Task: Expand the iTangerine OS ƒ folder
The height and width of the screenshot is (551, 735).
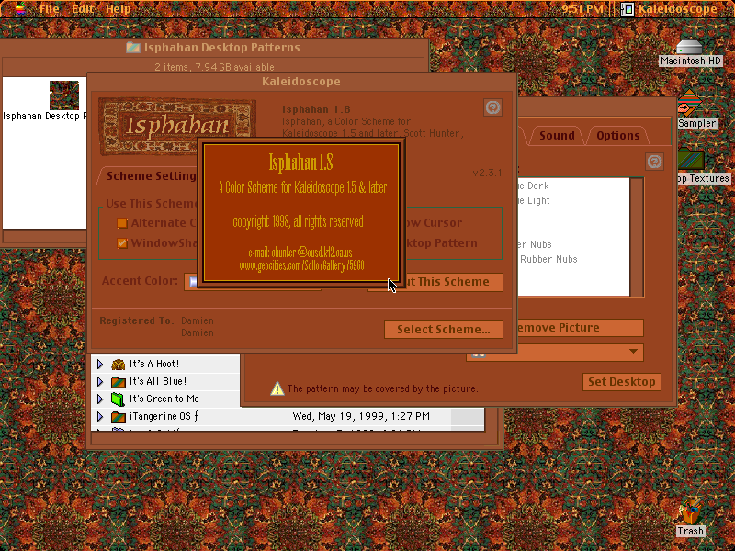Action: pos(100,416)
